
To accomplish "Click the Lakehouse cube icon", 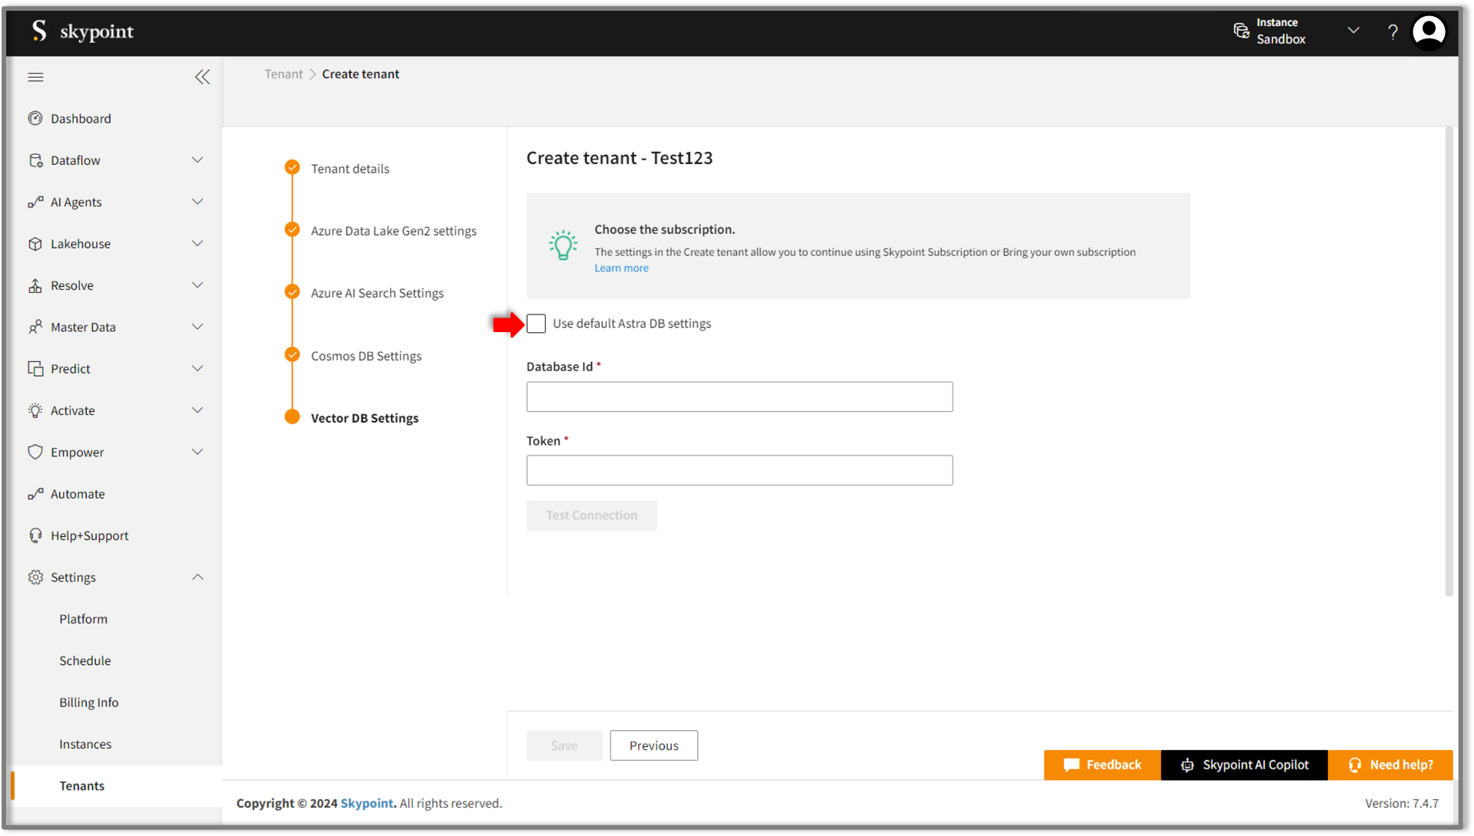I will coord(35,244).
